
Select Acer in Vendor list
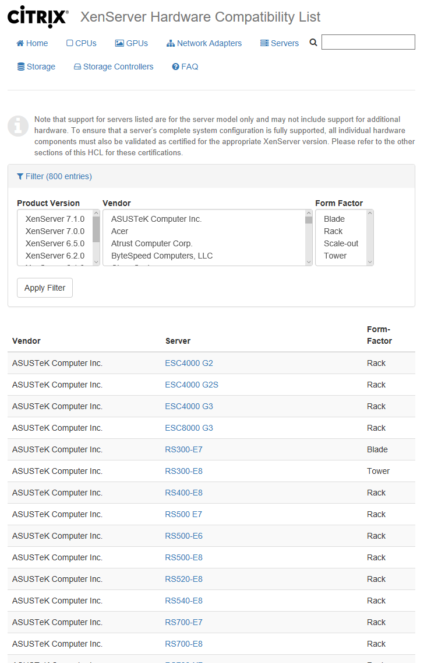pos(119,231)
